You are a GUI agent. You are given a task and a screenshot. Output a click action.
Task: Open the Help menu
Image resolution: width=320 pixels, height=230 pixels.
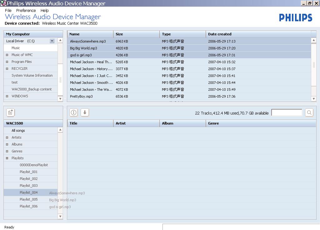click(44, 10)
